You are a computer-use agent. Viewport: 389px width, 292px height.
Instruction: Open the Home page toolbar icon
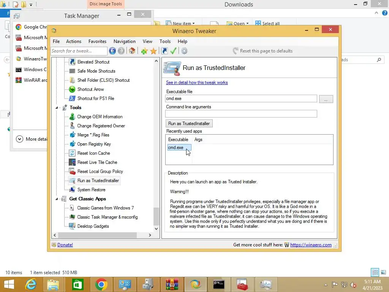(x=132, y=51)
